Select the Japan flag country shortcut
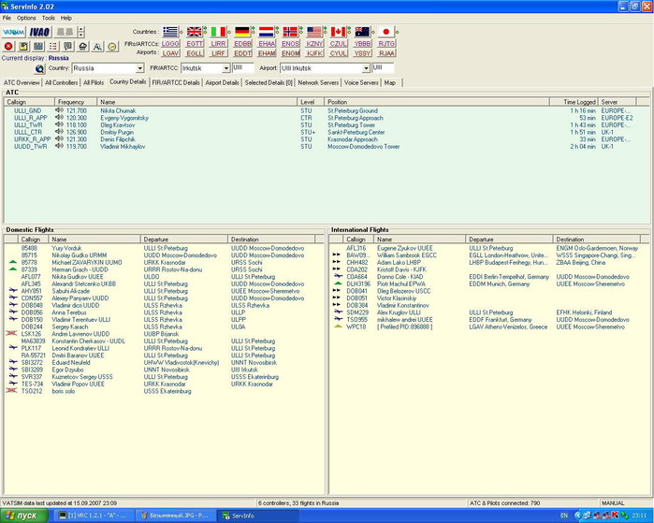This screenshot has width=654, height=523. coord(385,32)
